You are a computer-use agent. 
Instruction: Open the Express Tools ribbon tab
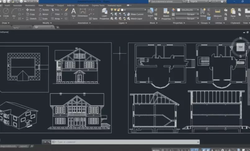pyautogui.click(x=98, y=5)
